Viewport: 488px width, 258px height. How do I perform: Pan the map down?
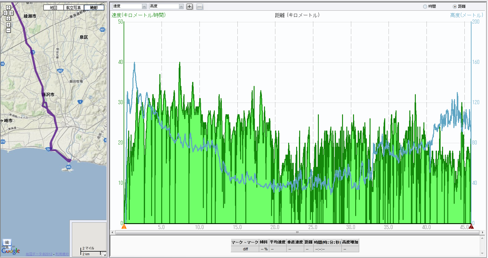8,18
